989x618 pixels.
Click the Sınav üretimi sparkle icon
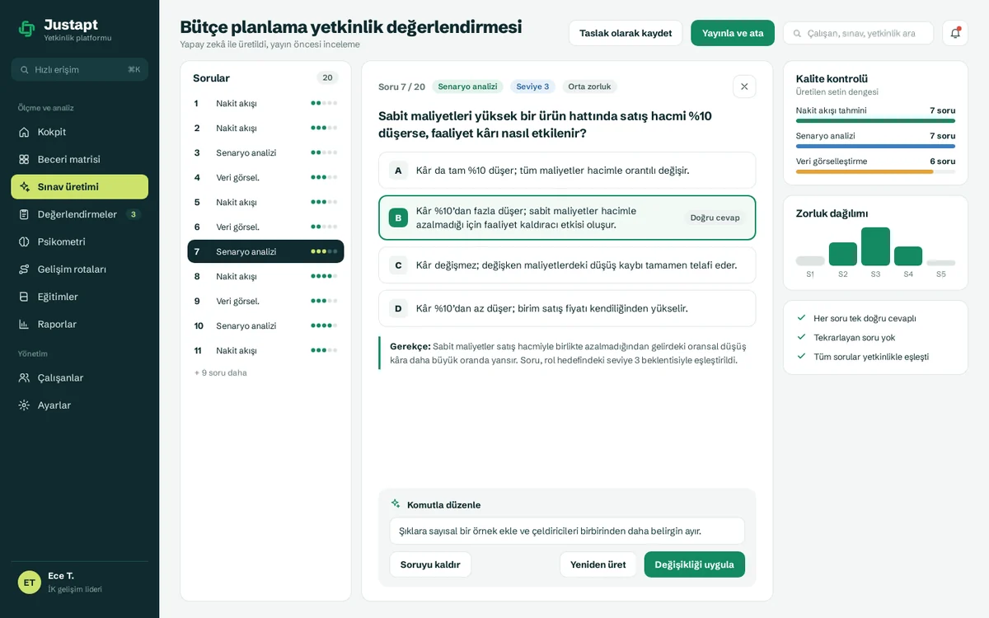[x=25, y=187]
